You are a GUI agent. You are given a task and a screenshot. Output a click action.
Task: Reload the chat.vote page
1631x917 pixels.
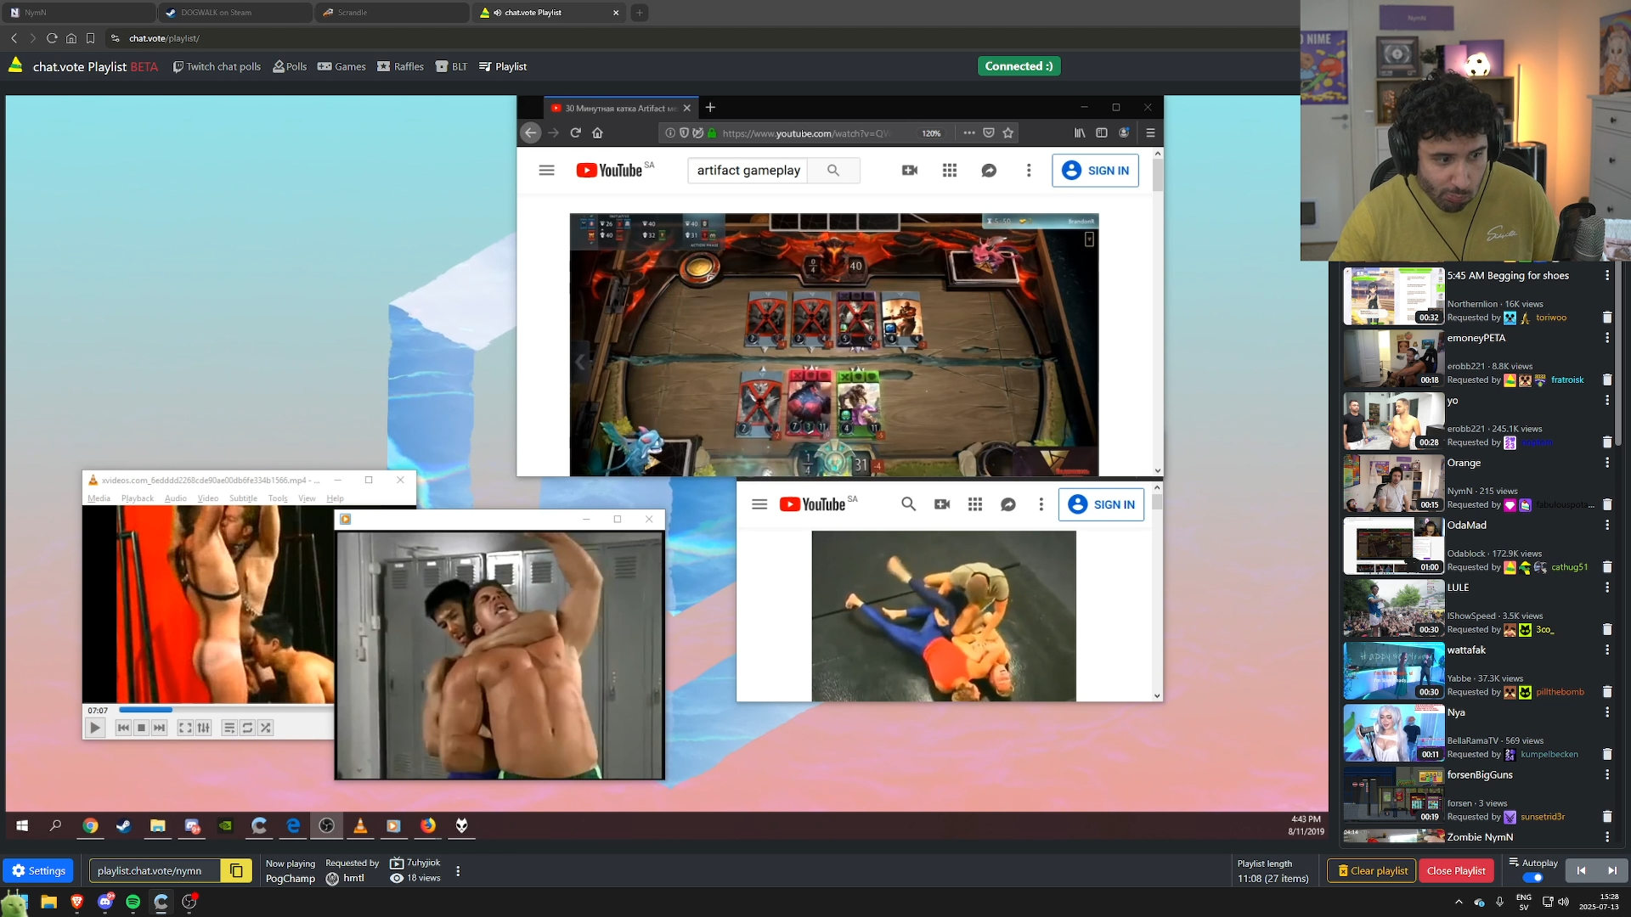click(x=52, y=38)
